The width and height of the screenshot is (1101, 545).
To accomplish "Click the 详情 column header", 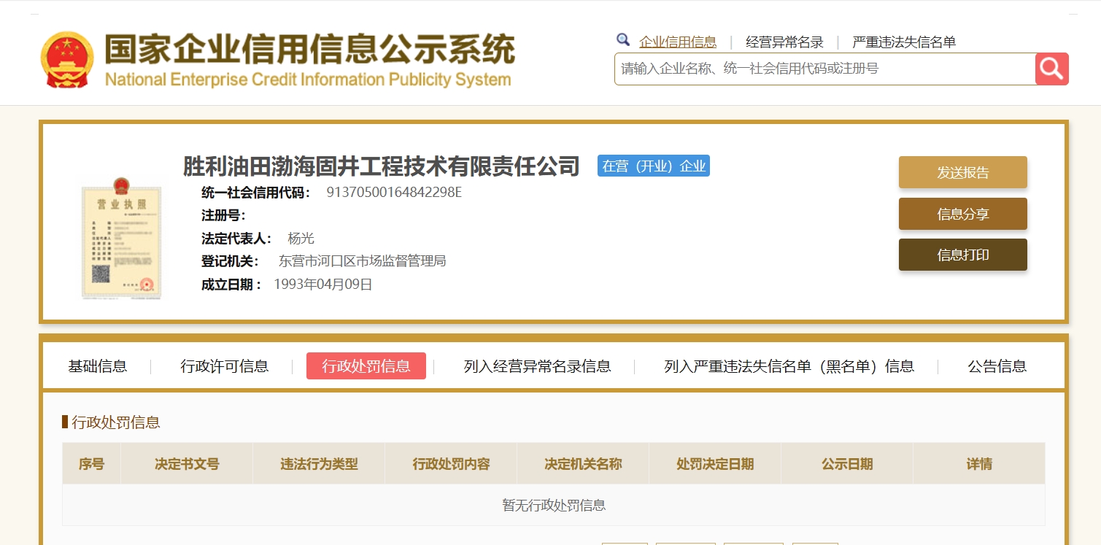I will point(979,464).
